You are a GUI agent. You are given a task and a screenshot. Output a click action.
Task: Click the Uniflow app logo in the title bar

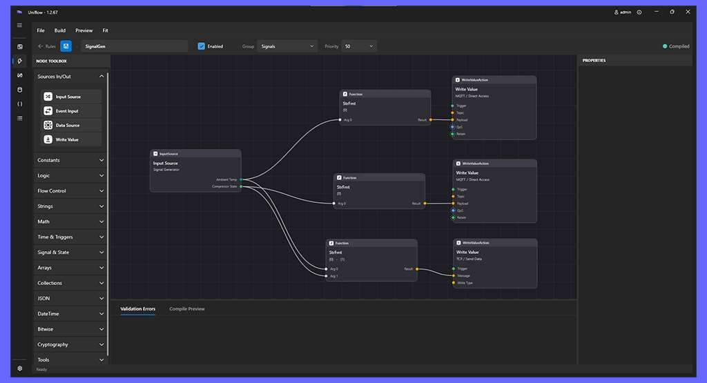pyautogui.click(x=19, y=12)
